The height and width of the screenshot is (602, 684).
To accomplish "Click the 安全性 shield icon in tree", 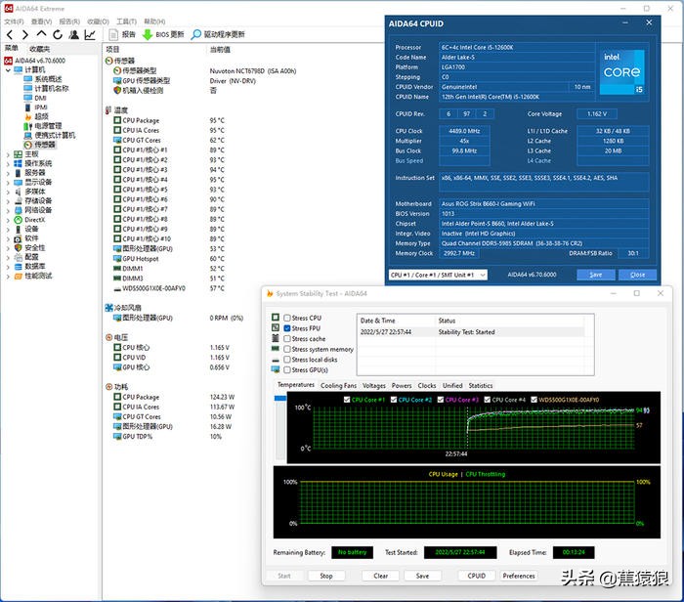I will [18, 248].
